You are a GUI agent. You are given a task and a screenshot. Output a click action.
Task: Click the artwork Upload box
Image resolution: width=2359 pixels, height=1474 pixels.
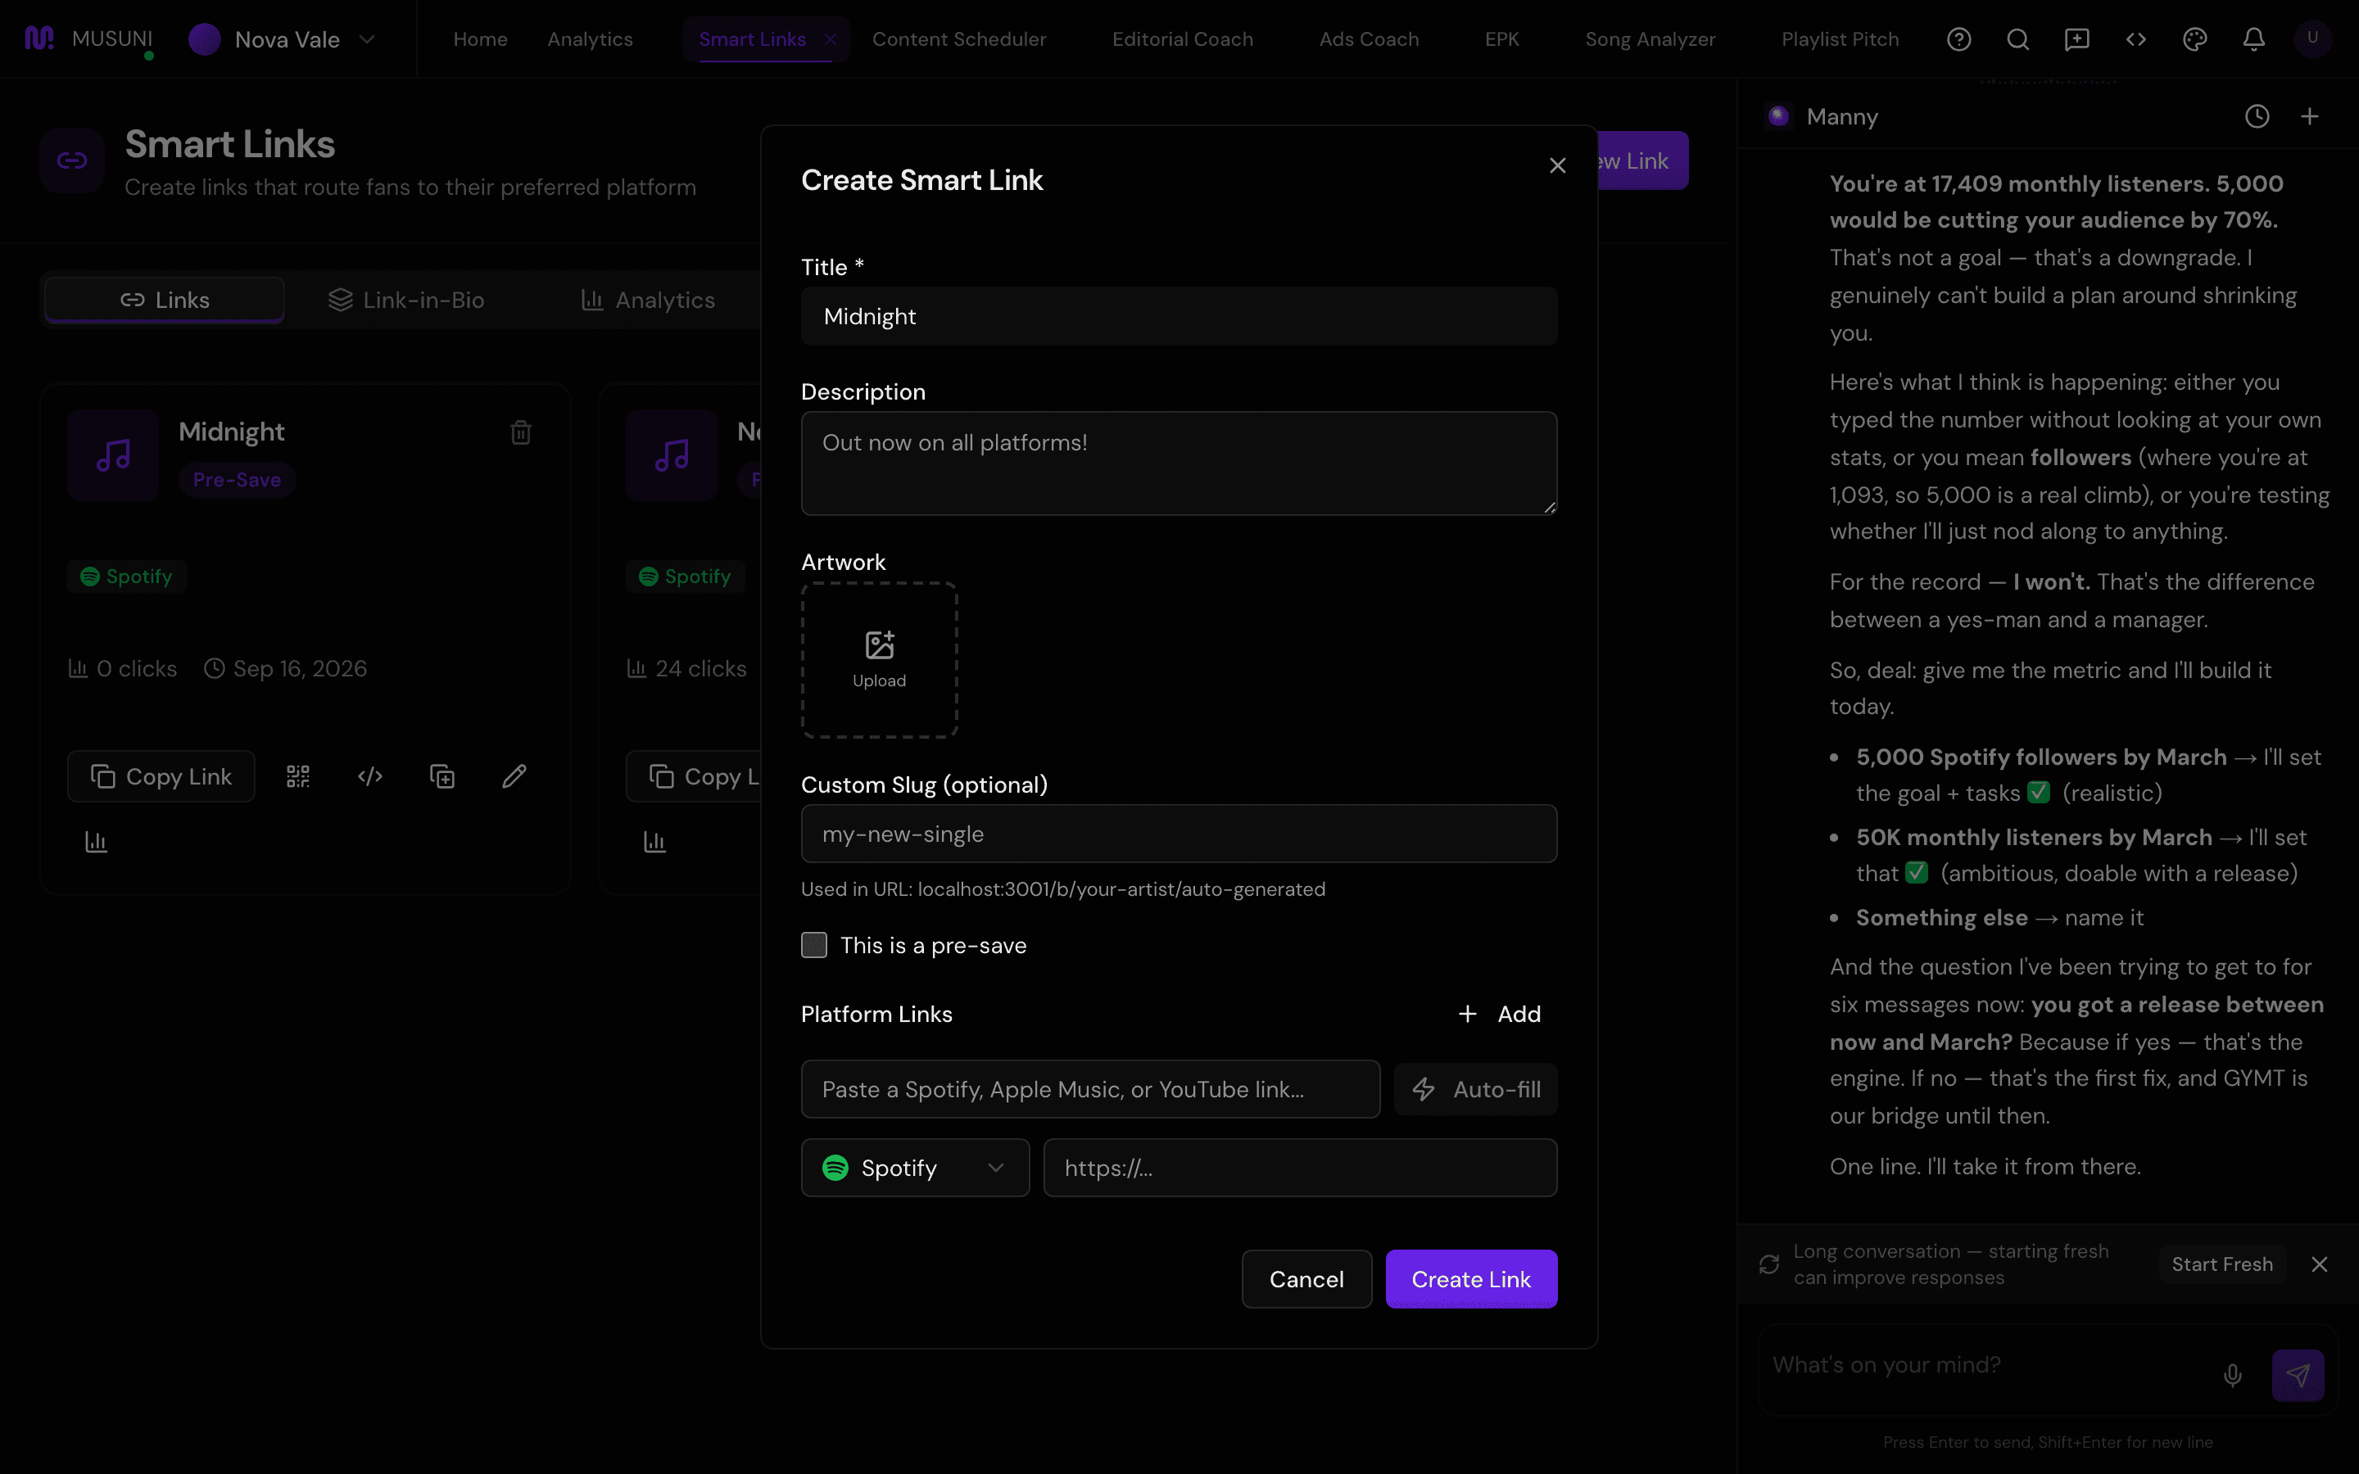879,660
